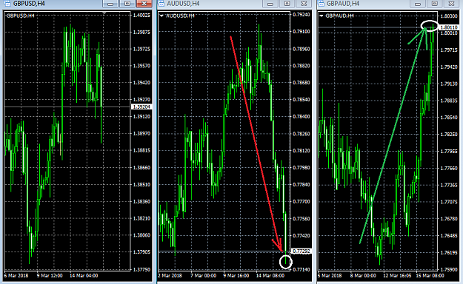Expand the triangle beside GBPAUD,H4 chart label
The height and width of the screenshot is (284, 463).
click(x=322, y=16)
